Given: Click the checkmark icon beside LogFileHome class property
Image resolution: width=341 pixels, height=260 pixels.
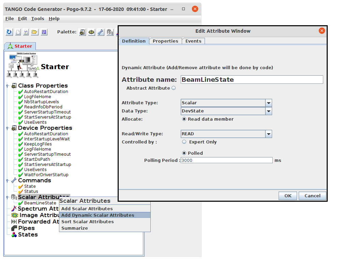Looking at the screenshot, I should coord(21,97).
